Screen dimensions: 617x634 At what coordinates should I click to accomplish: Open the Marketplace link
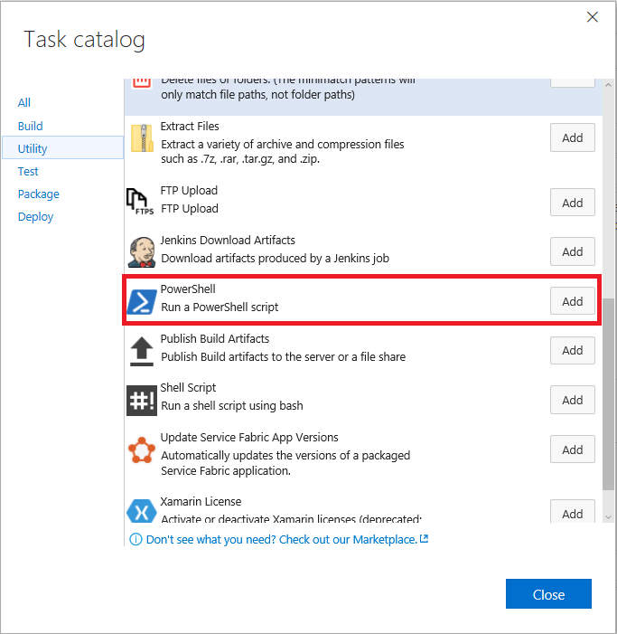(x=281, y=539)
